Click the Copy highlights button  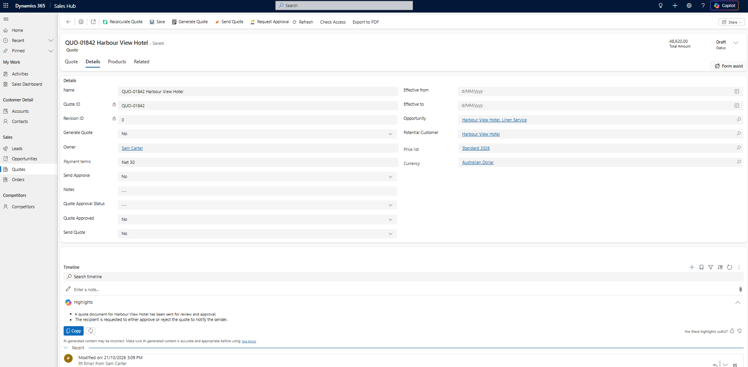pos(73,331)
